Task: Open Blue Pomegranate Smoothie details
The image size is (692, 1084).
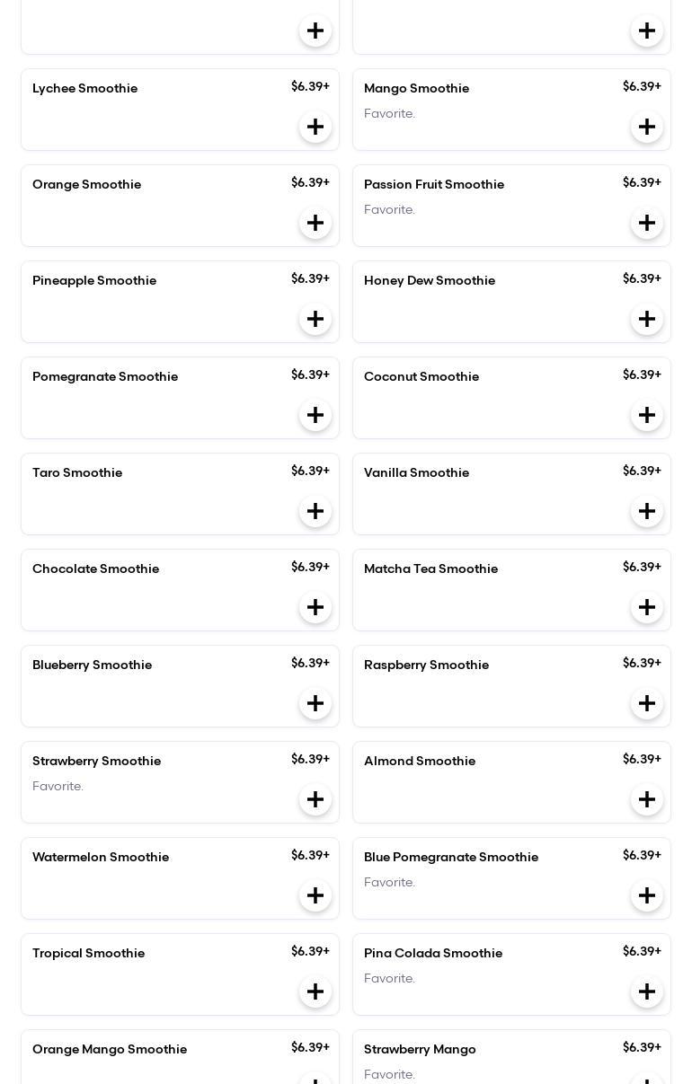Action: (x=451, y=857)
